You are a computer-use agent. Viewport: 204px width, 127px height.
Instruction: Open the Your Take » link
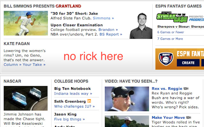34,64
